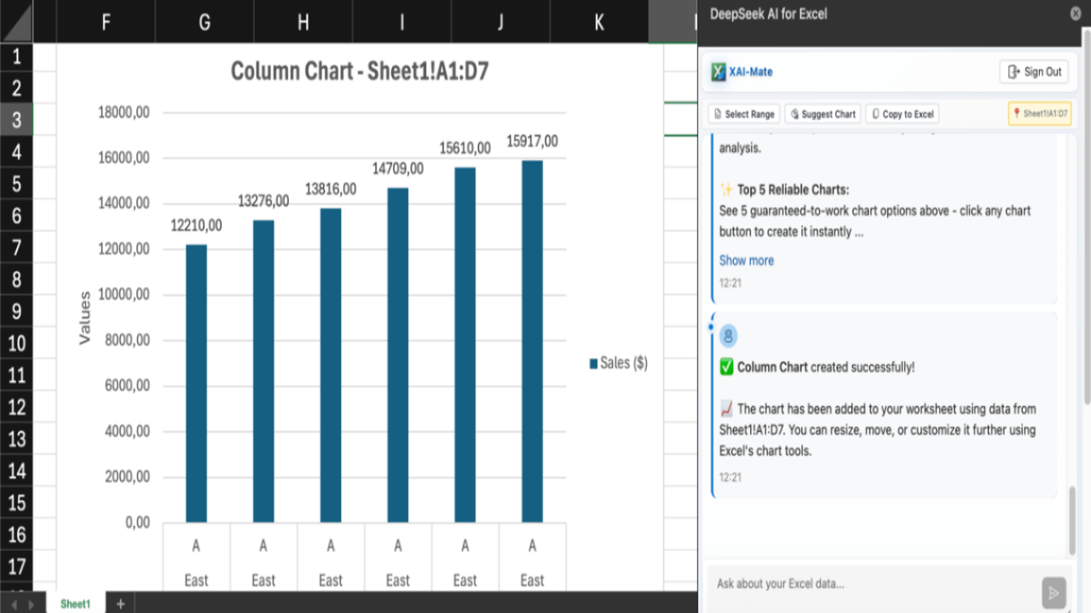Select column I header
This screenshot has height=613, width=1091.
pos(401,22)
